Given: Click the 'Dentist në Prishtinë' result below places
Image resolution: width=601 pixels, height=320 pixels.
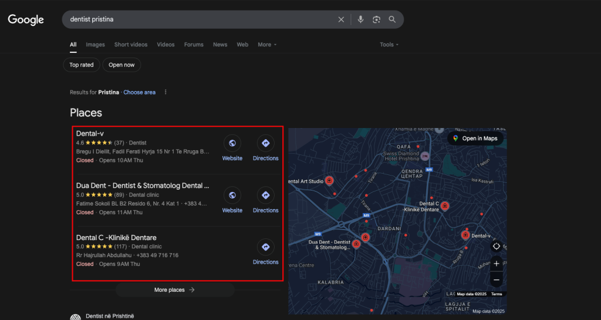Looking at the screenshot, I should click(x=110, y=316).
